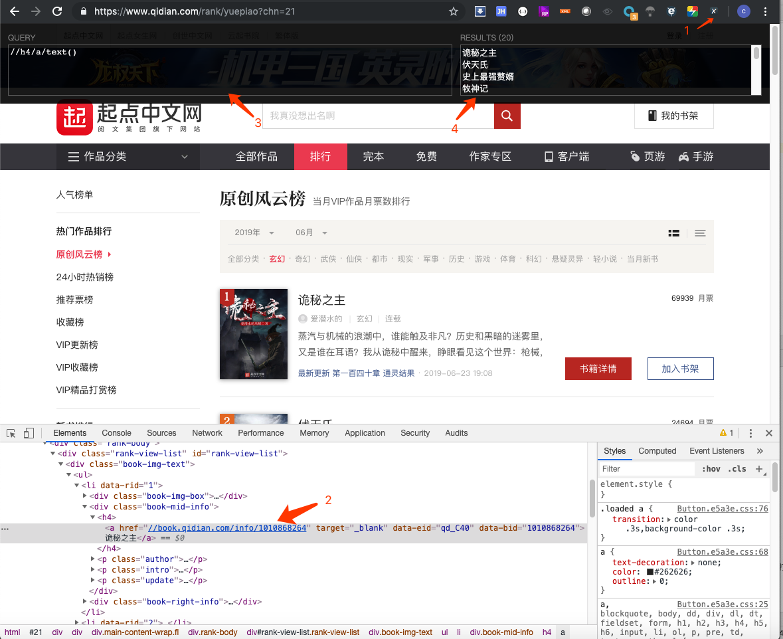Click the eye extension icon
The image size is (783, 639).
607,11
